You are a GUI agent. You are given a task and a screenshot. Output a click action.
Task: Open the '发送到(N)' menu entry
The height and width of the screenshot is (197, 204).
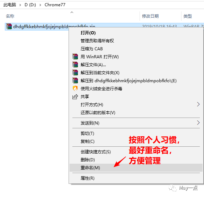point(136,123)
